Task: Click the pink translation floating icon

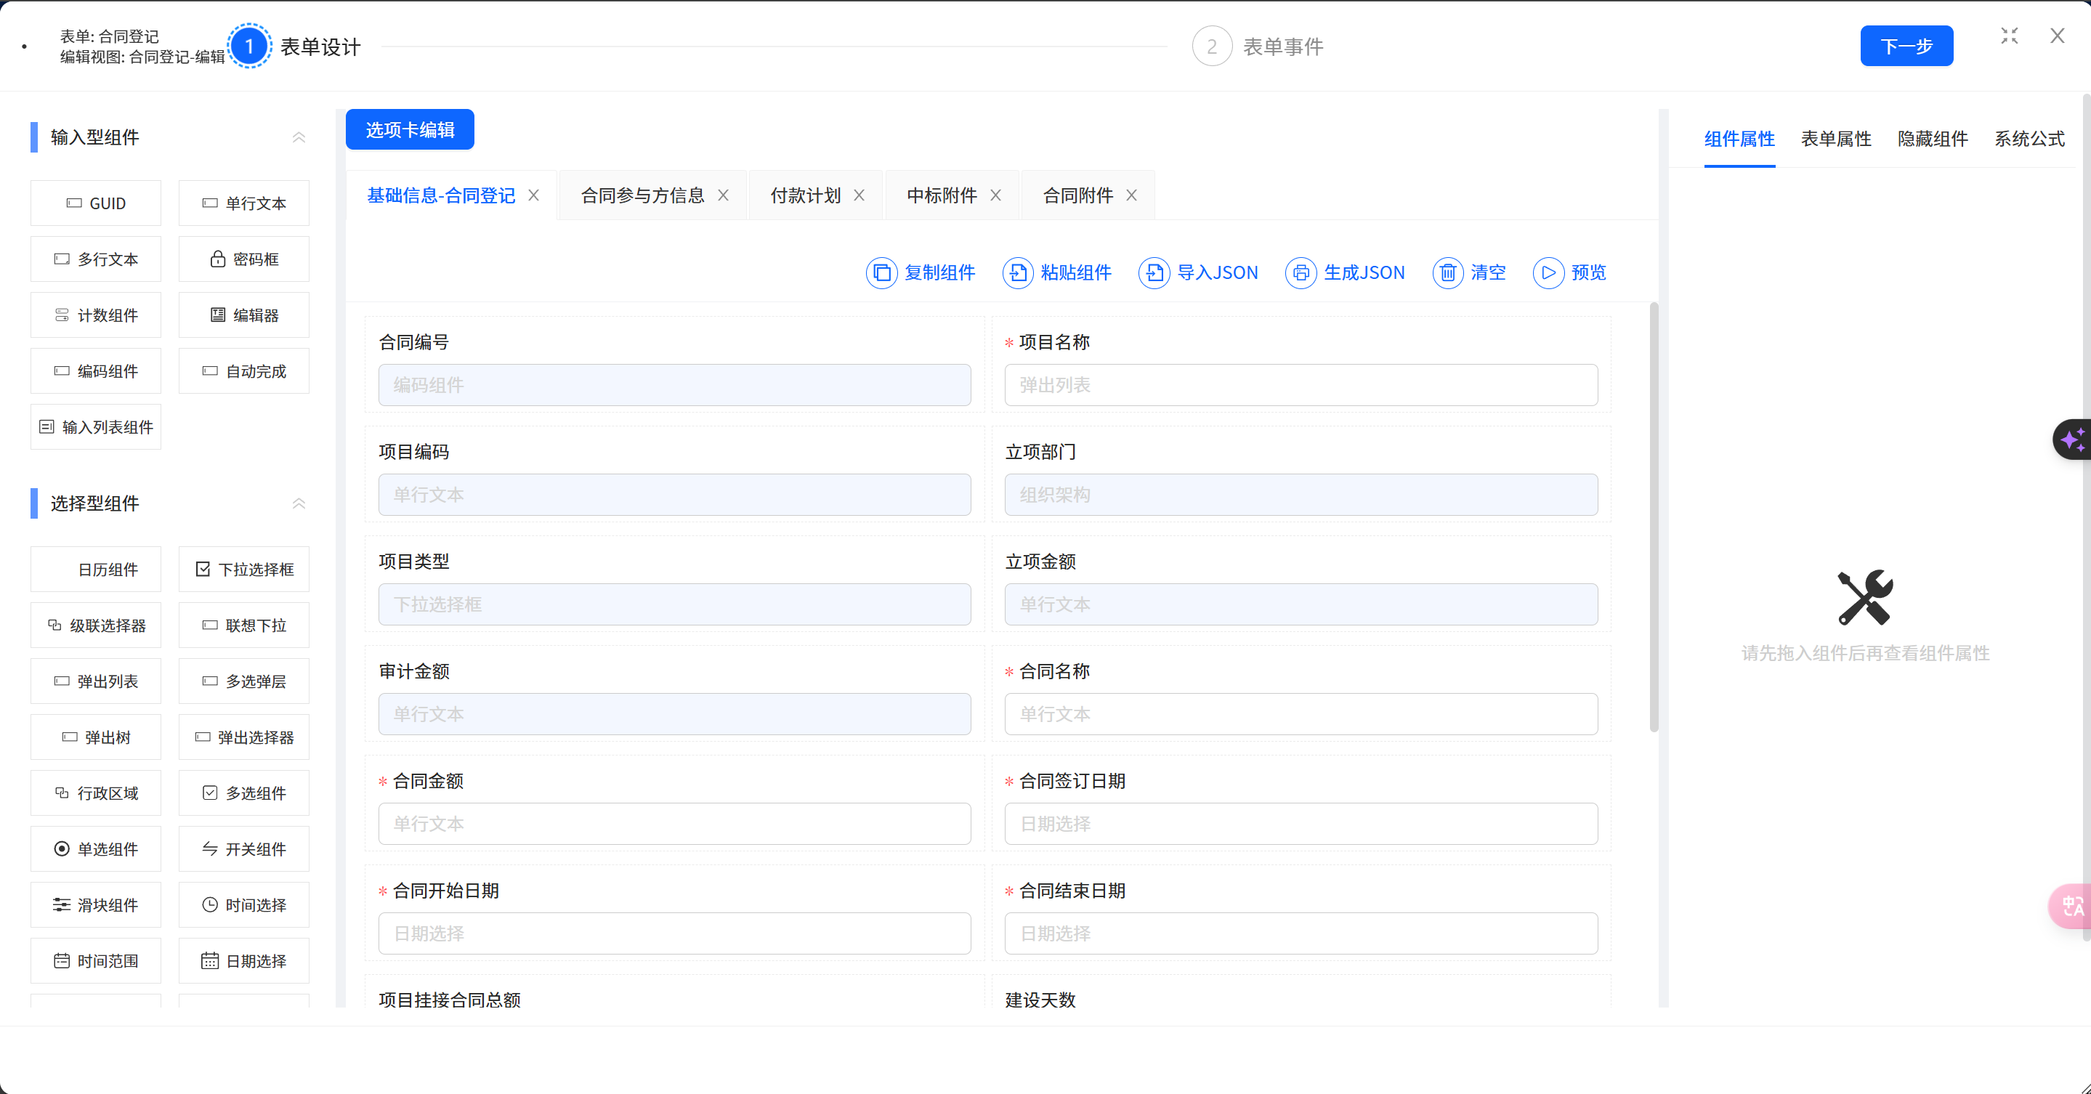Action: 2071,906
